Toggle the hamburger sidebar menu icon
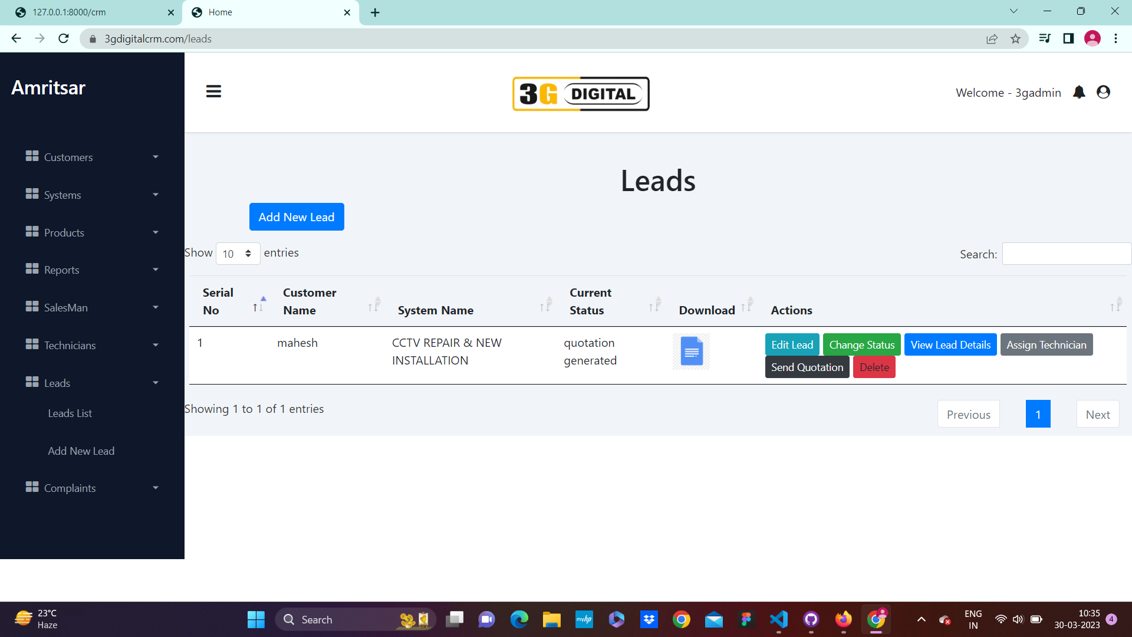This screenshot has width=1132, height=637. tap(213, 91)
